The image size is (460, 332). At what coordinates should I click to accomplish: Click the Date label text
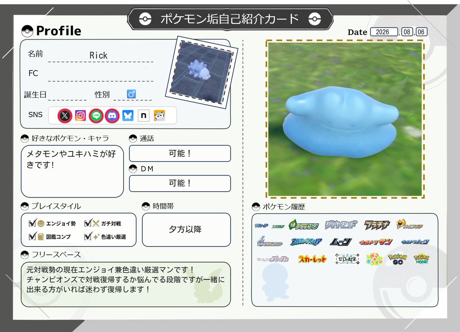[x=357, y=32]
